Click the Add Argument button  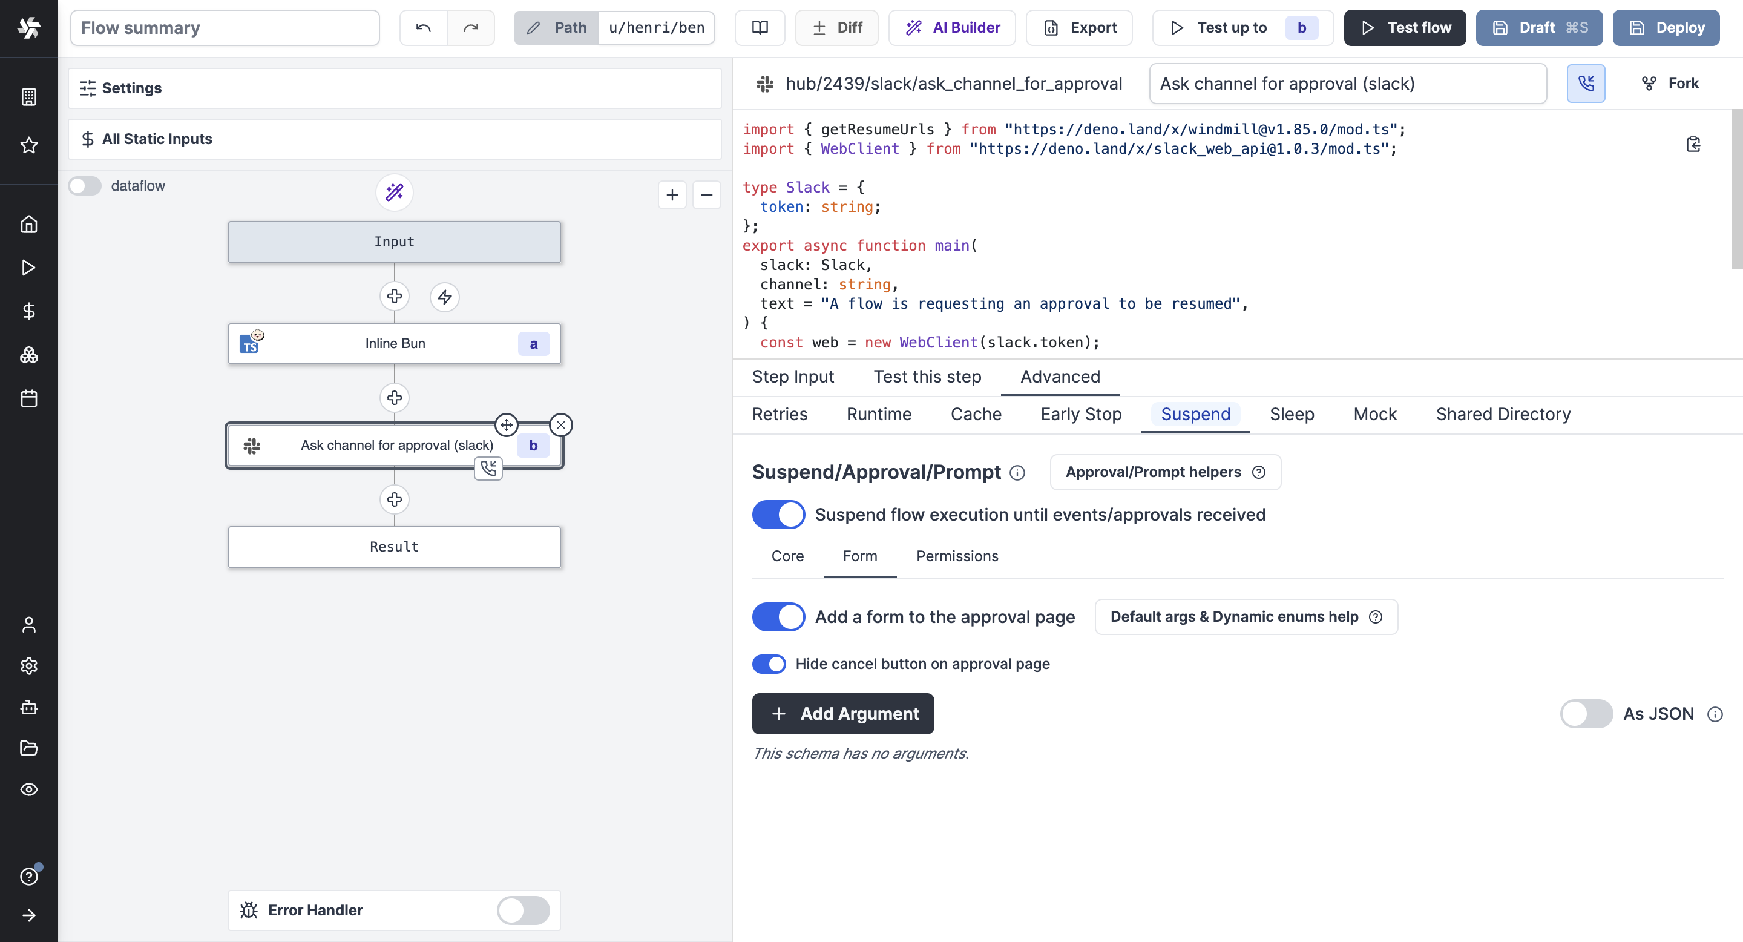843,714
